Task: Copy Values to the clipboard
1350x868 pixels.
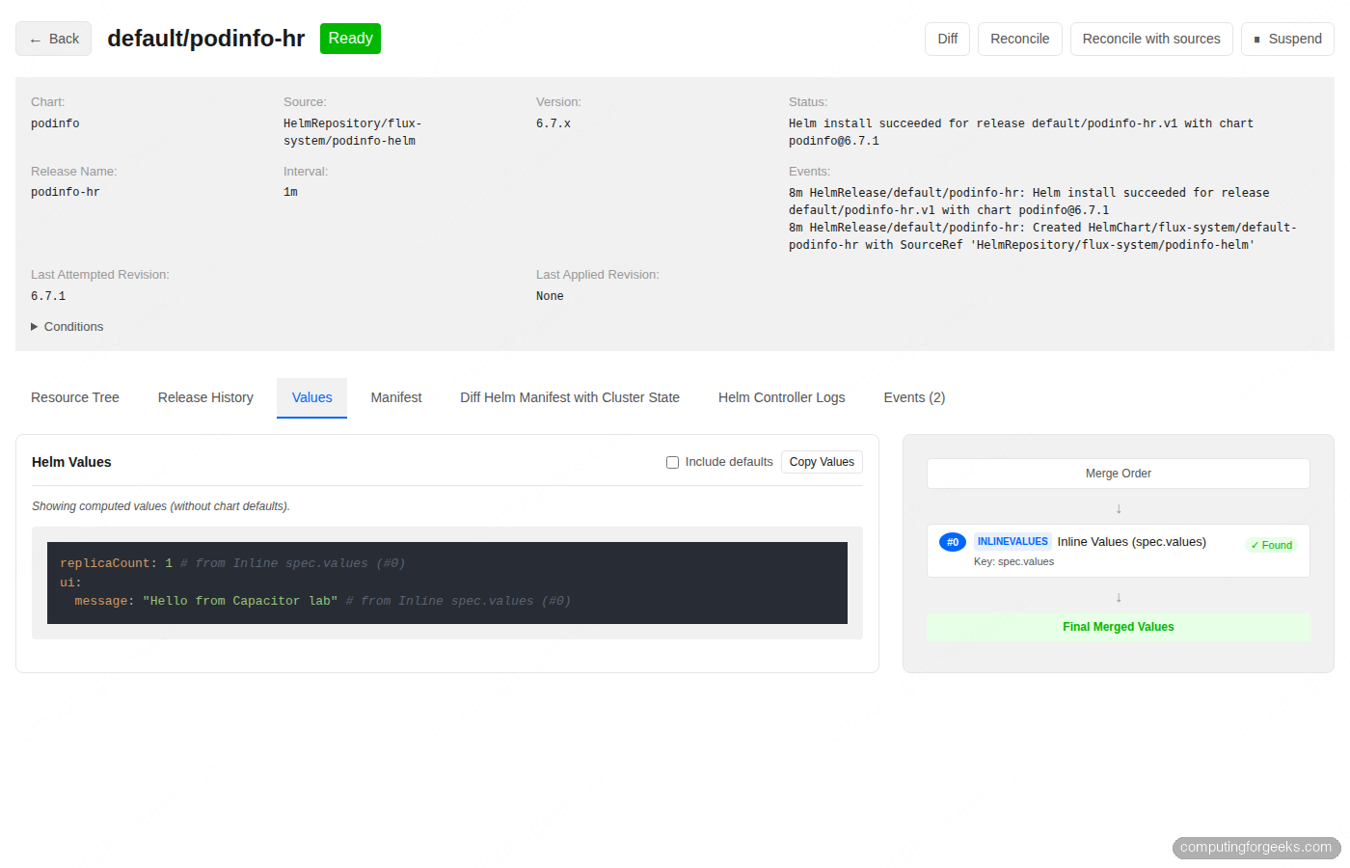Action: coord(822,462)
